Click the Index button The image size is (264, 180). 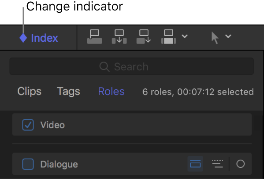tap(45, 38)
